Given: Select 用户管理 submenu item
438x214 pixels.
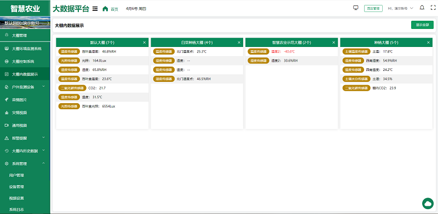Looking at the screenshot, I should point(25,175).
